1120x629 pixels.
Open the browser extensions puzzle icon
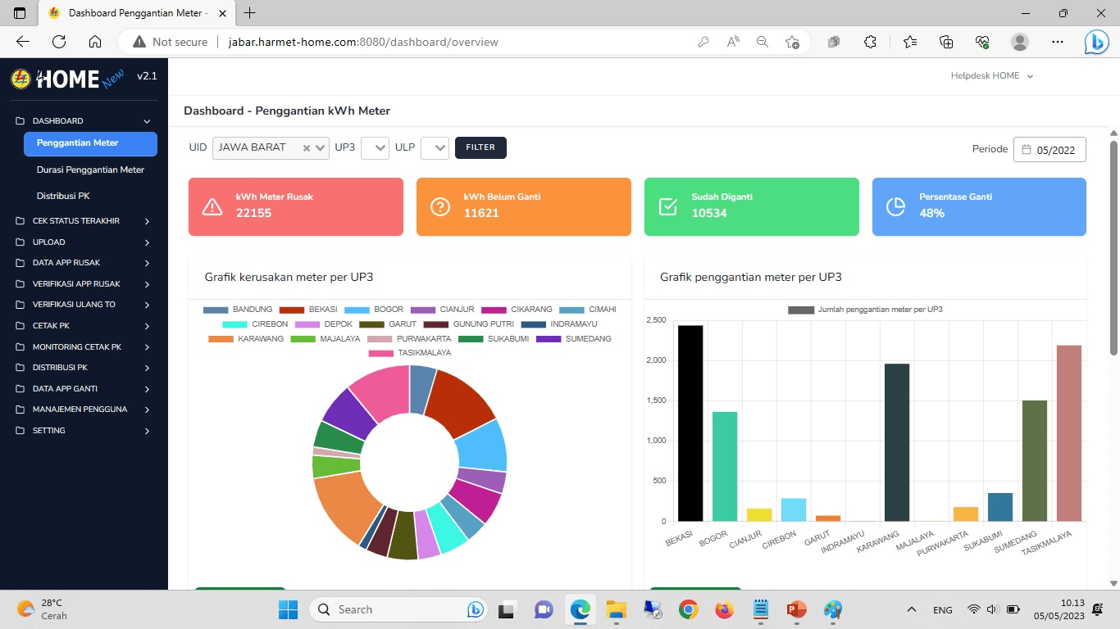[x=871, y=42]
